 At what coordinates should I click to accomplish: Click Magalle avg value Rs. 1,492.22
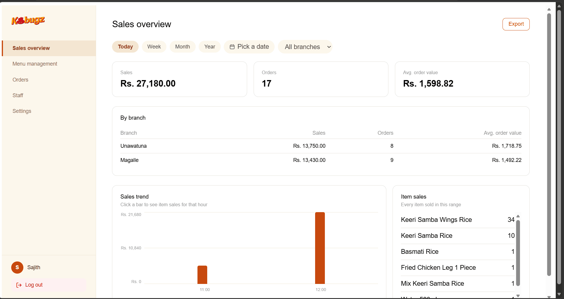507,160
